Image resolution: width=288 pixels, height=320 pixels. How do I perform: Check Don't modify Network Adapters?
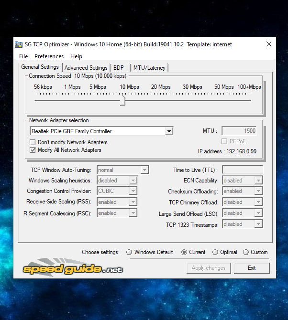[x=33, y=142]
